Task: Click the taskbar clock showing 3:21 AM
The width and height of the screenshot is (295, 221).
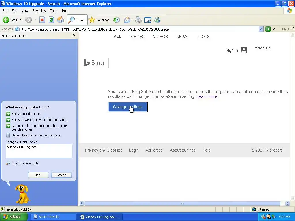Action: tap(284, 217)
